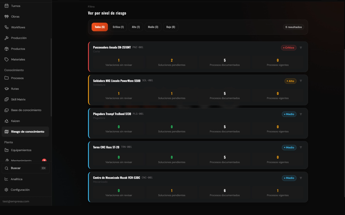Screen dimensions: 345x215
Task: Click the SOL-001 equipment code
Action: (x=147, y=81)
